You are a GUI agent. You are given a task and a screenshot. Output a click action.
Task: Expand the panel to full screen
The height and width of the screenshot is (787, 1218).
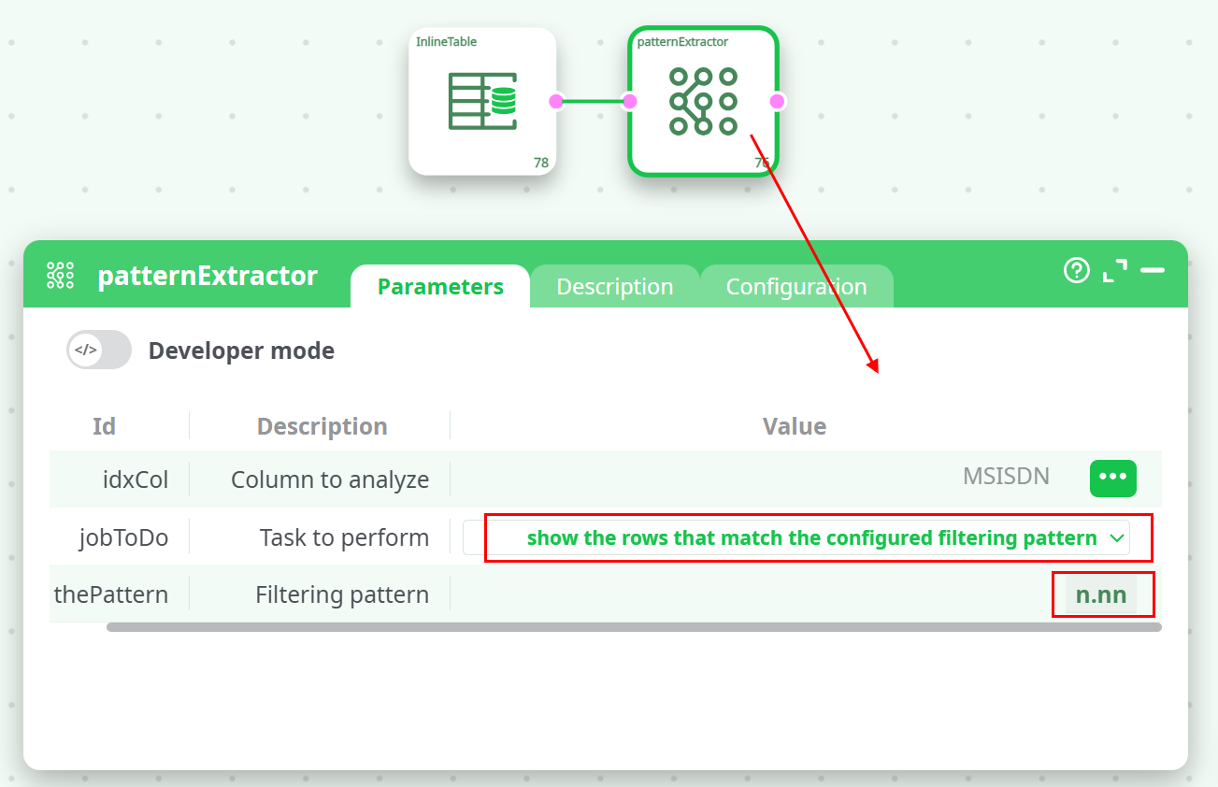pyautogui.click(x=1114, y=271)
